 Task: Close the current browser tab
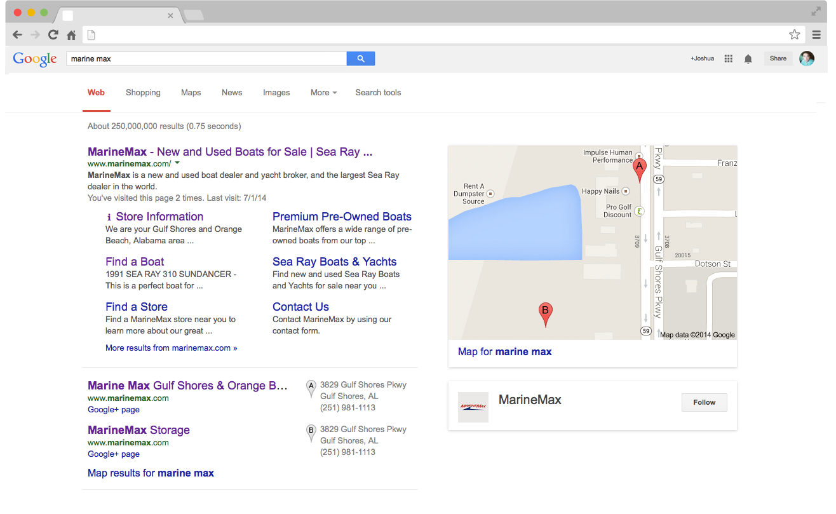click(170, 15)
